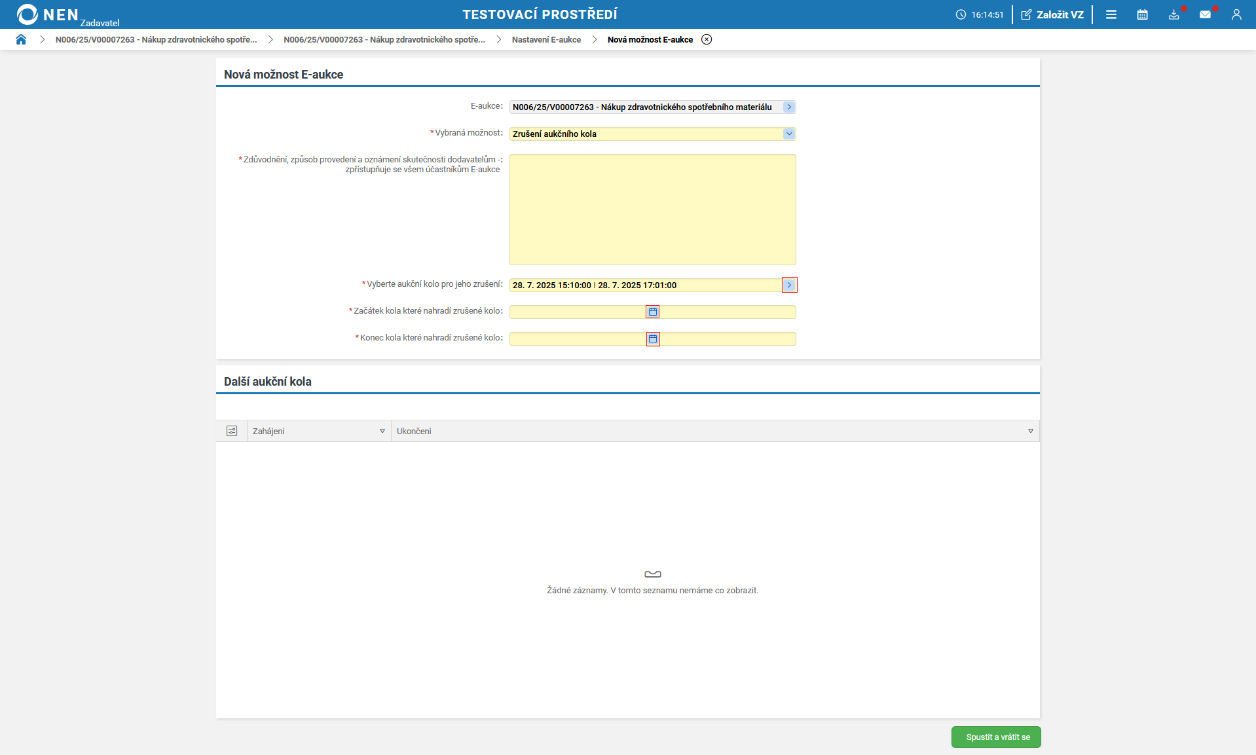The image size is (1256, 755).
Task: Click the Žádné záznamy empty message
Action: (x=653, y=590)
